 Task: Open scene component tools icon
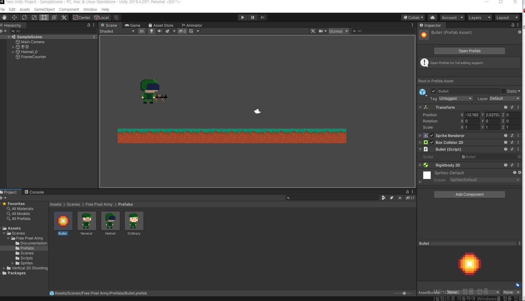coord(313,31)
